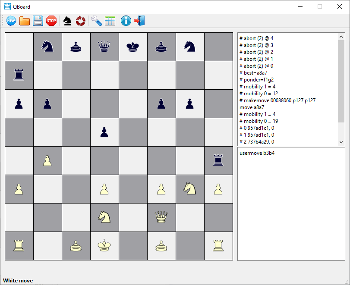Click the black bishop on c8
This screenshot has width=350, height=285.
click(x=76, y=47)
